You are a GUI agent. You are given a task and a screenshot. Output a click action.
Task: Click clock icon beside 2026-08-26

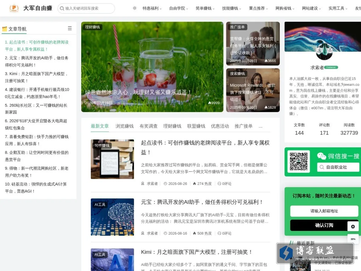coord(165,184)
